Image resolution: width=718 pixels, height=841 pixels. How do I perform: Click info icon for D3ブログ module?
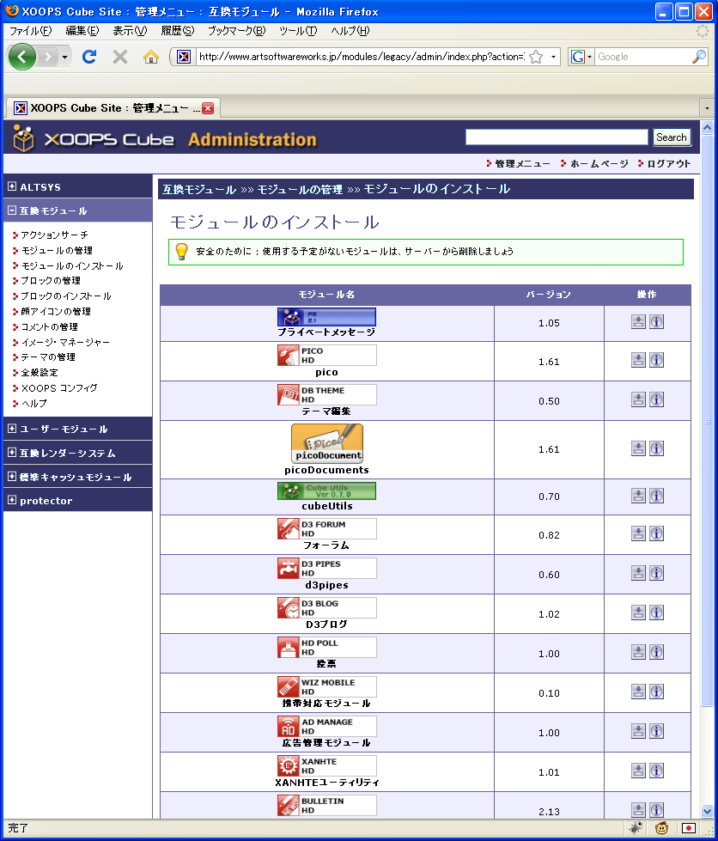[x=656, y=612]
